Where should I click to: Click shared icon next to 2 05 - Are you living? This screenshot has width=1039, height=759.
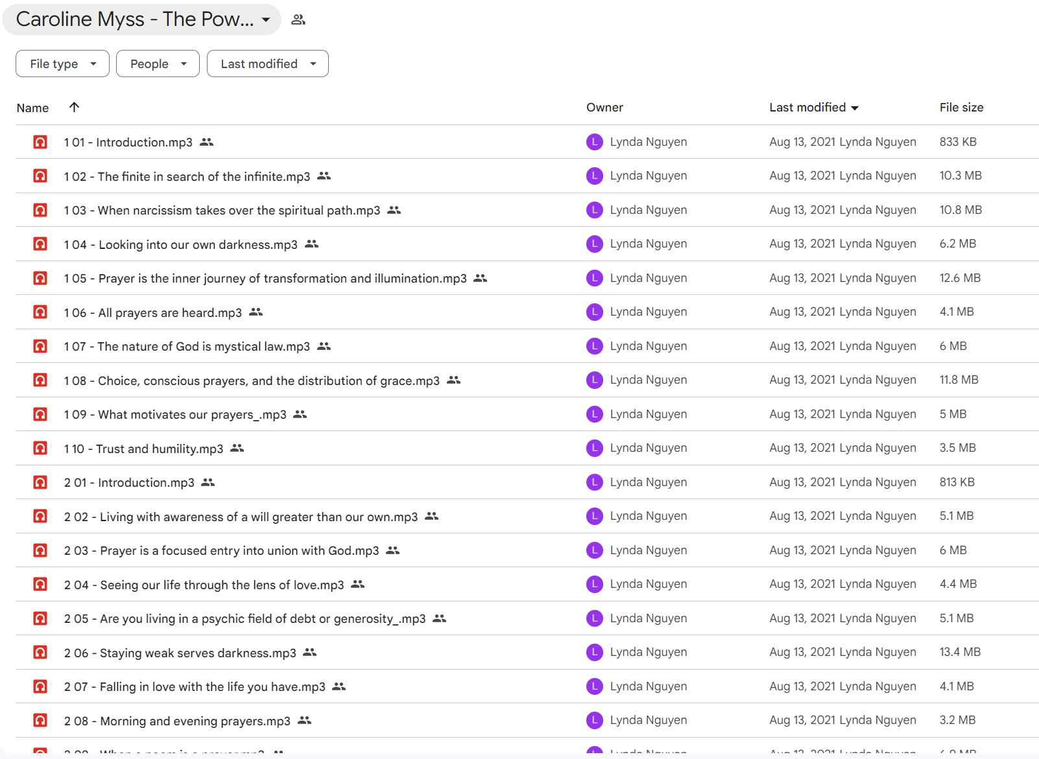(x=439, y=618)
